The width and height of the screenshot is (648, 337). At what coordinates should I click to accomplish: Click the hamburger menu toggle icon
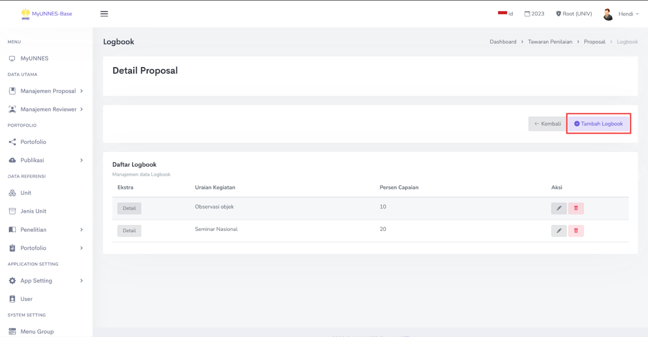click(104, 14)
